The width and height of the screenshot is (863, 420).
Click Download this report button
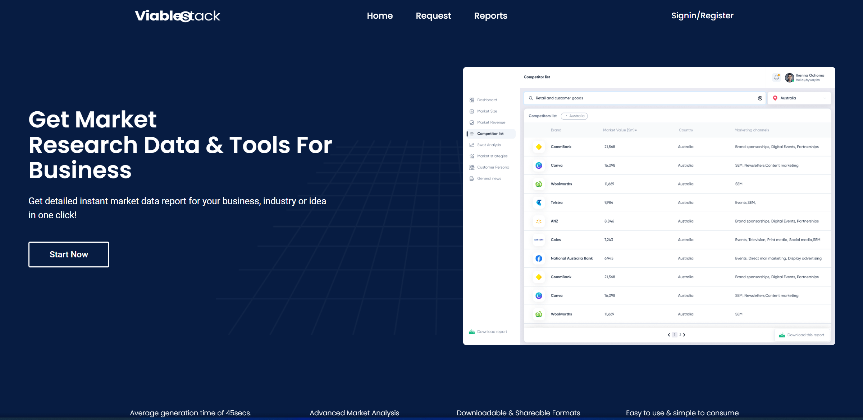(x=802, y=335)
